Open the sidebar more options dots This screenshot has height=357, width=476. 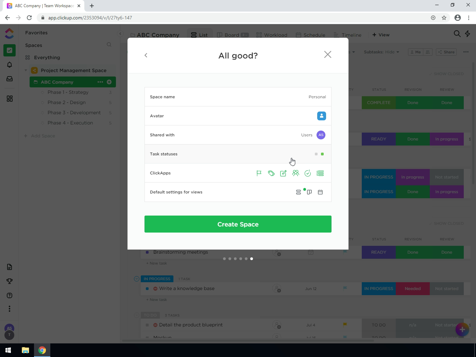point(10,309)
